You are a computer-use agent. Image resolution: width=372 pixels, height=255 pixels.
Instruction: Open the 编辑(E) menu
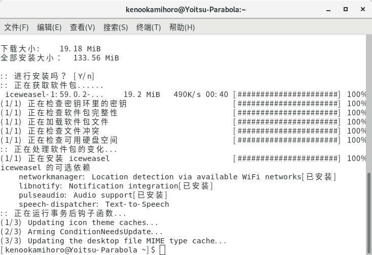click(49, 27)
